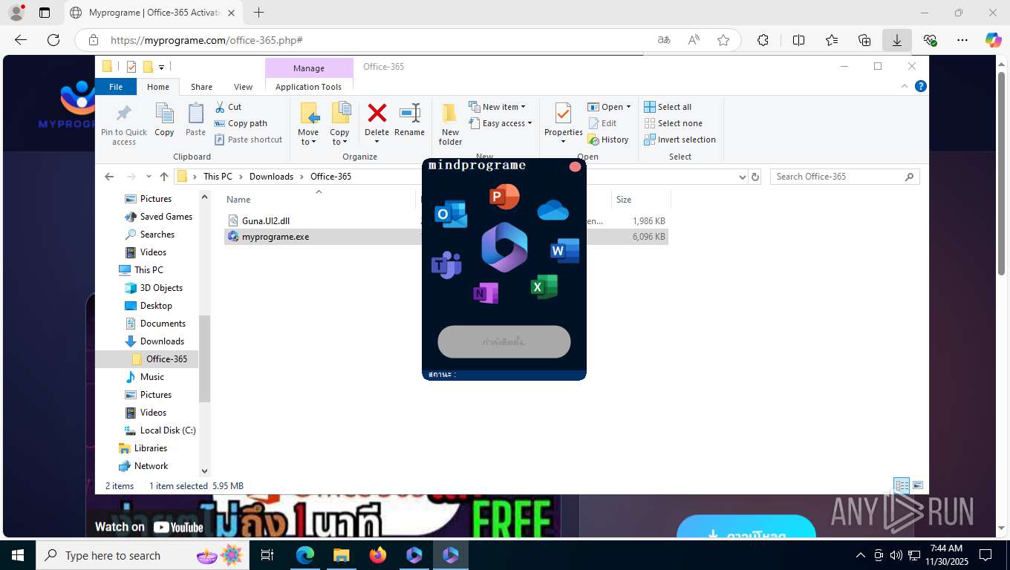This screenshot has width=1010, height=570.
Task: Click the Windows Start button
Action: [17, 555]
